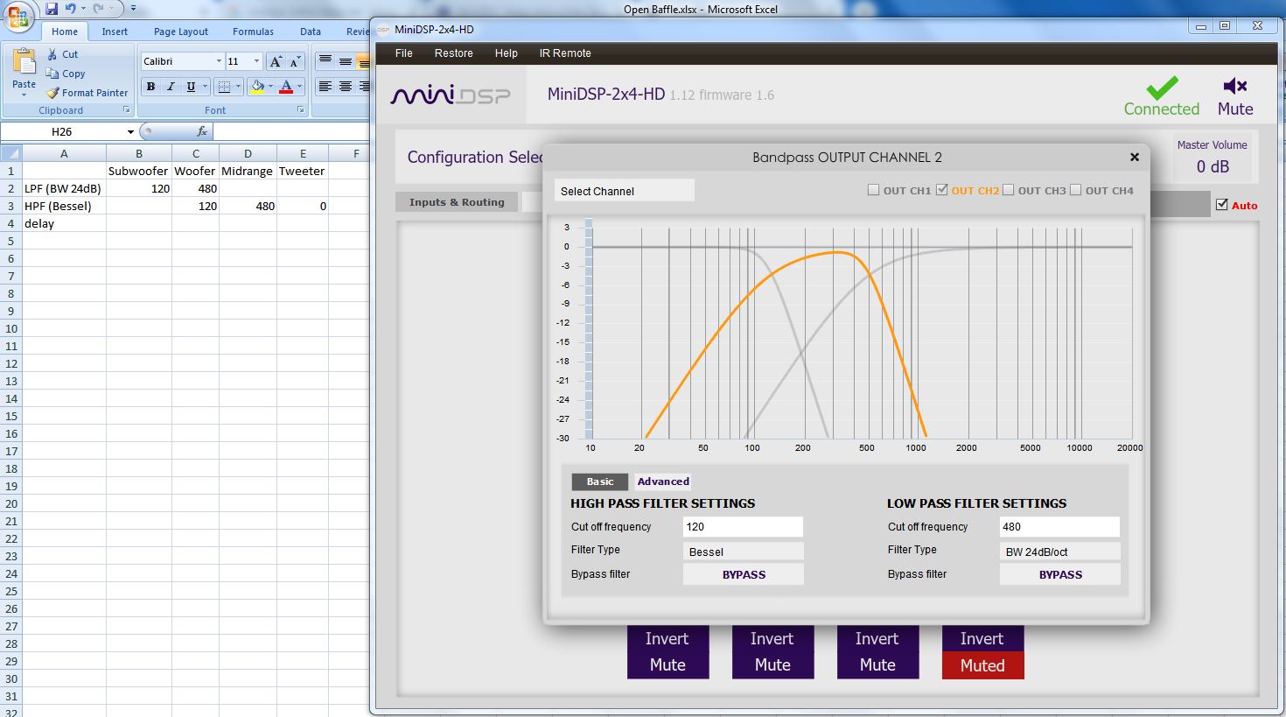The height and width of the screenshot is (717, 1286).
Task: Decrease font size with Shrink Font
Action: 295,61
